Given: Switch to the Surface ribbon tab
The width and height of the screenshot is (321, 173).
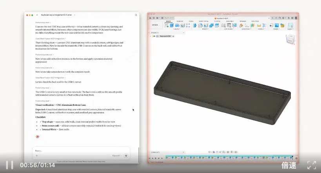Looking at the screenshot, I should (x=180, y=21).
